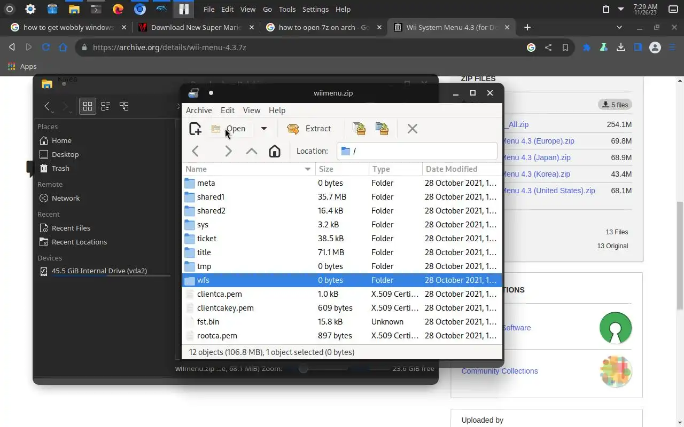The image size is (684, 427).
Task: Switch to Download New Super Mario tab
Action: [196, 27]
